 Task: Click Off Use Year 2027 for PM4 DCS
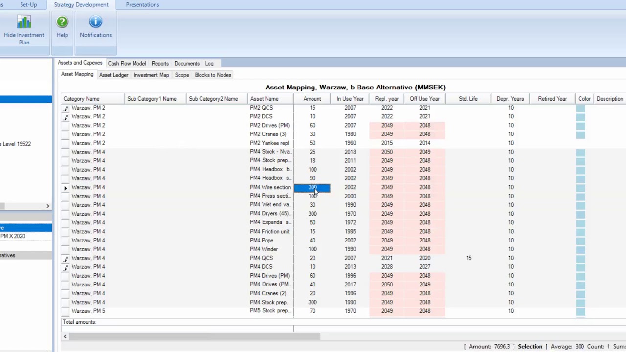tap(425, 267)
